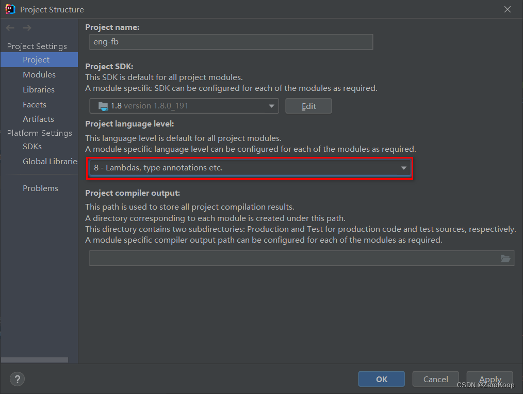The height and width of the screenshot is (394, 523).
Task: Open the Facets settings page
Action: [39, 104]
